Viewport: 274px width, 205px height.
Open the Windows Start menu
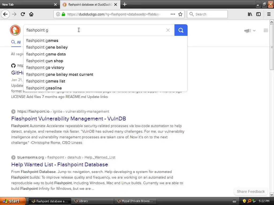pyautogui.click(x=13, y=201)
